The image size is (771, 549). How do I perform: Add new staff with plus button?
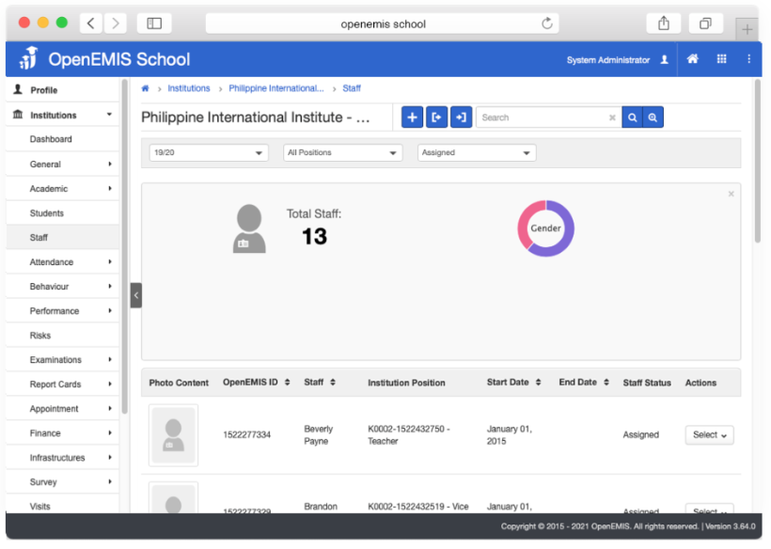(x=412, y=118)
